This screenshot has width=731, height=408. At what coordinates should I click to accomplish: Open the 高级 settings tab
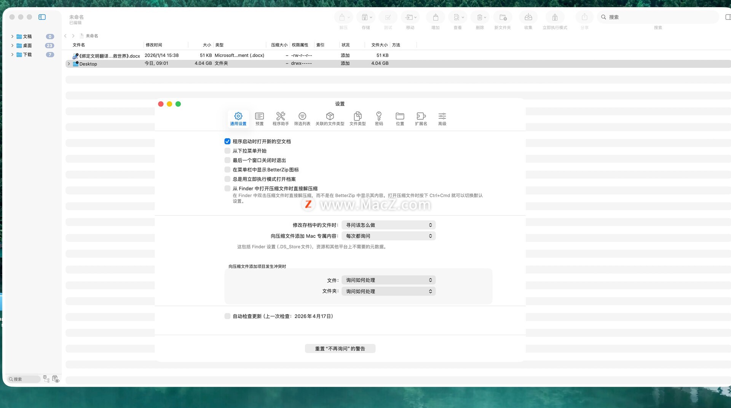(442, 119)
